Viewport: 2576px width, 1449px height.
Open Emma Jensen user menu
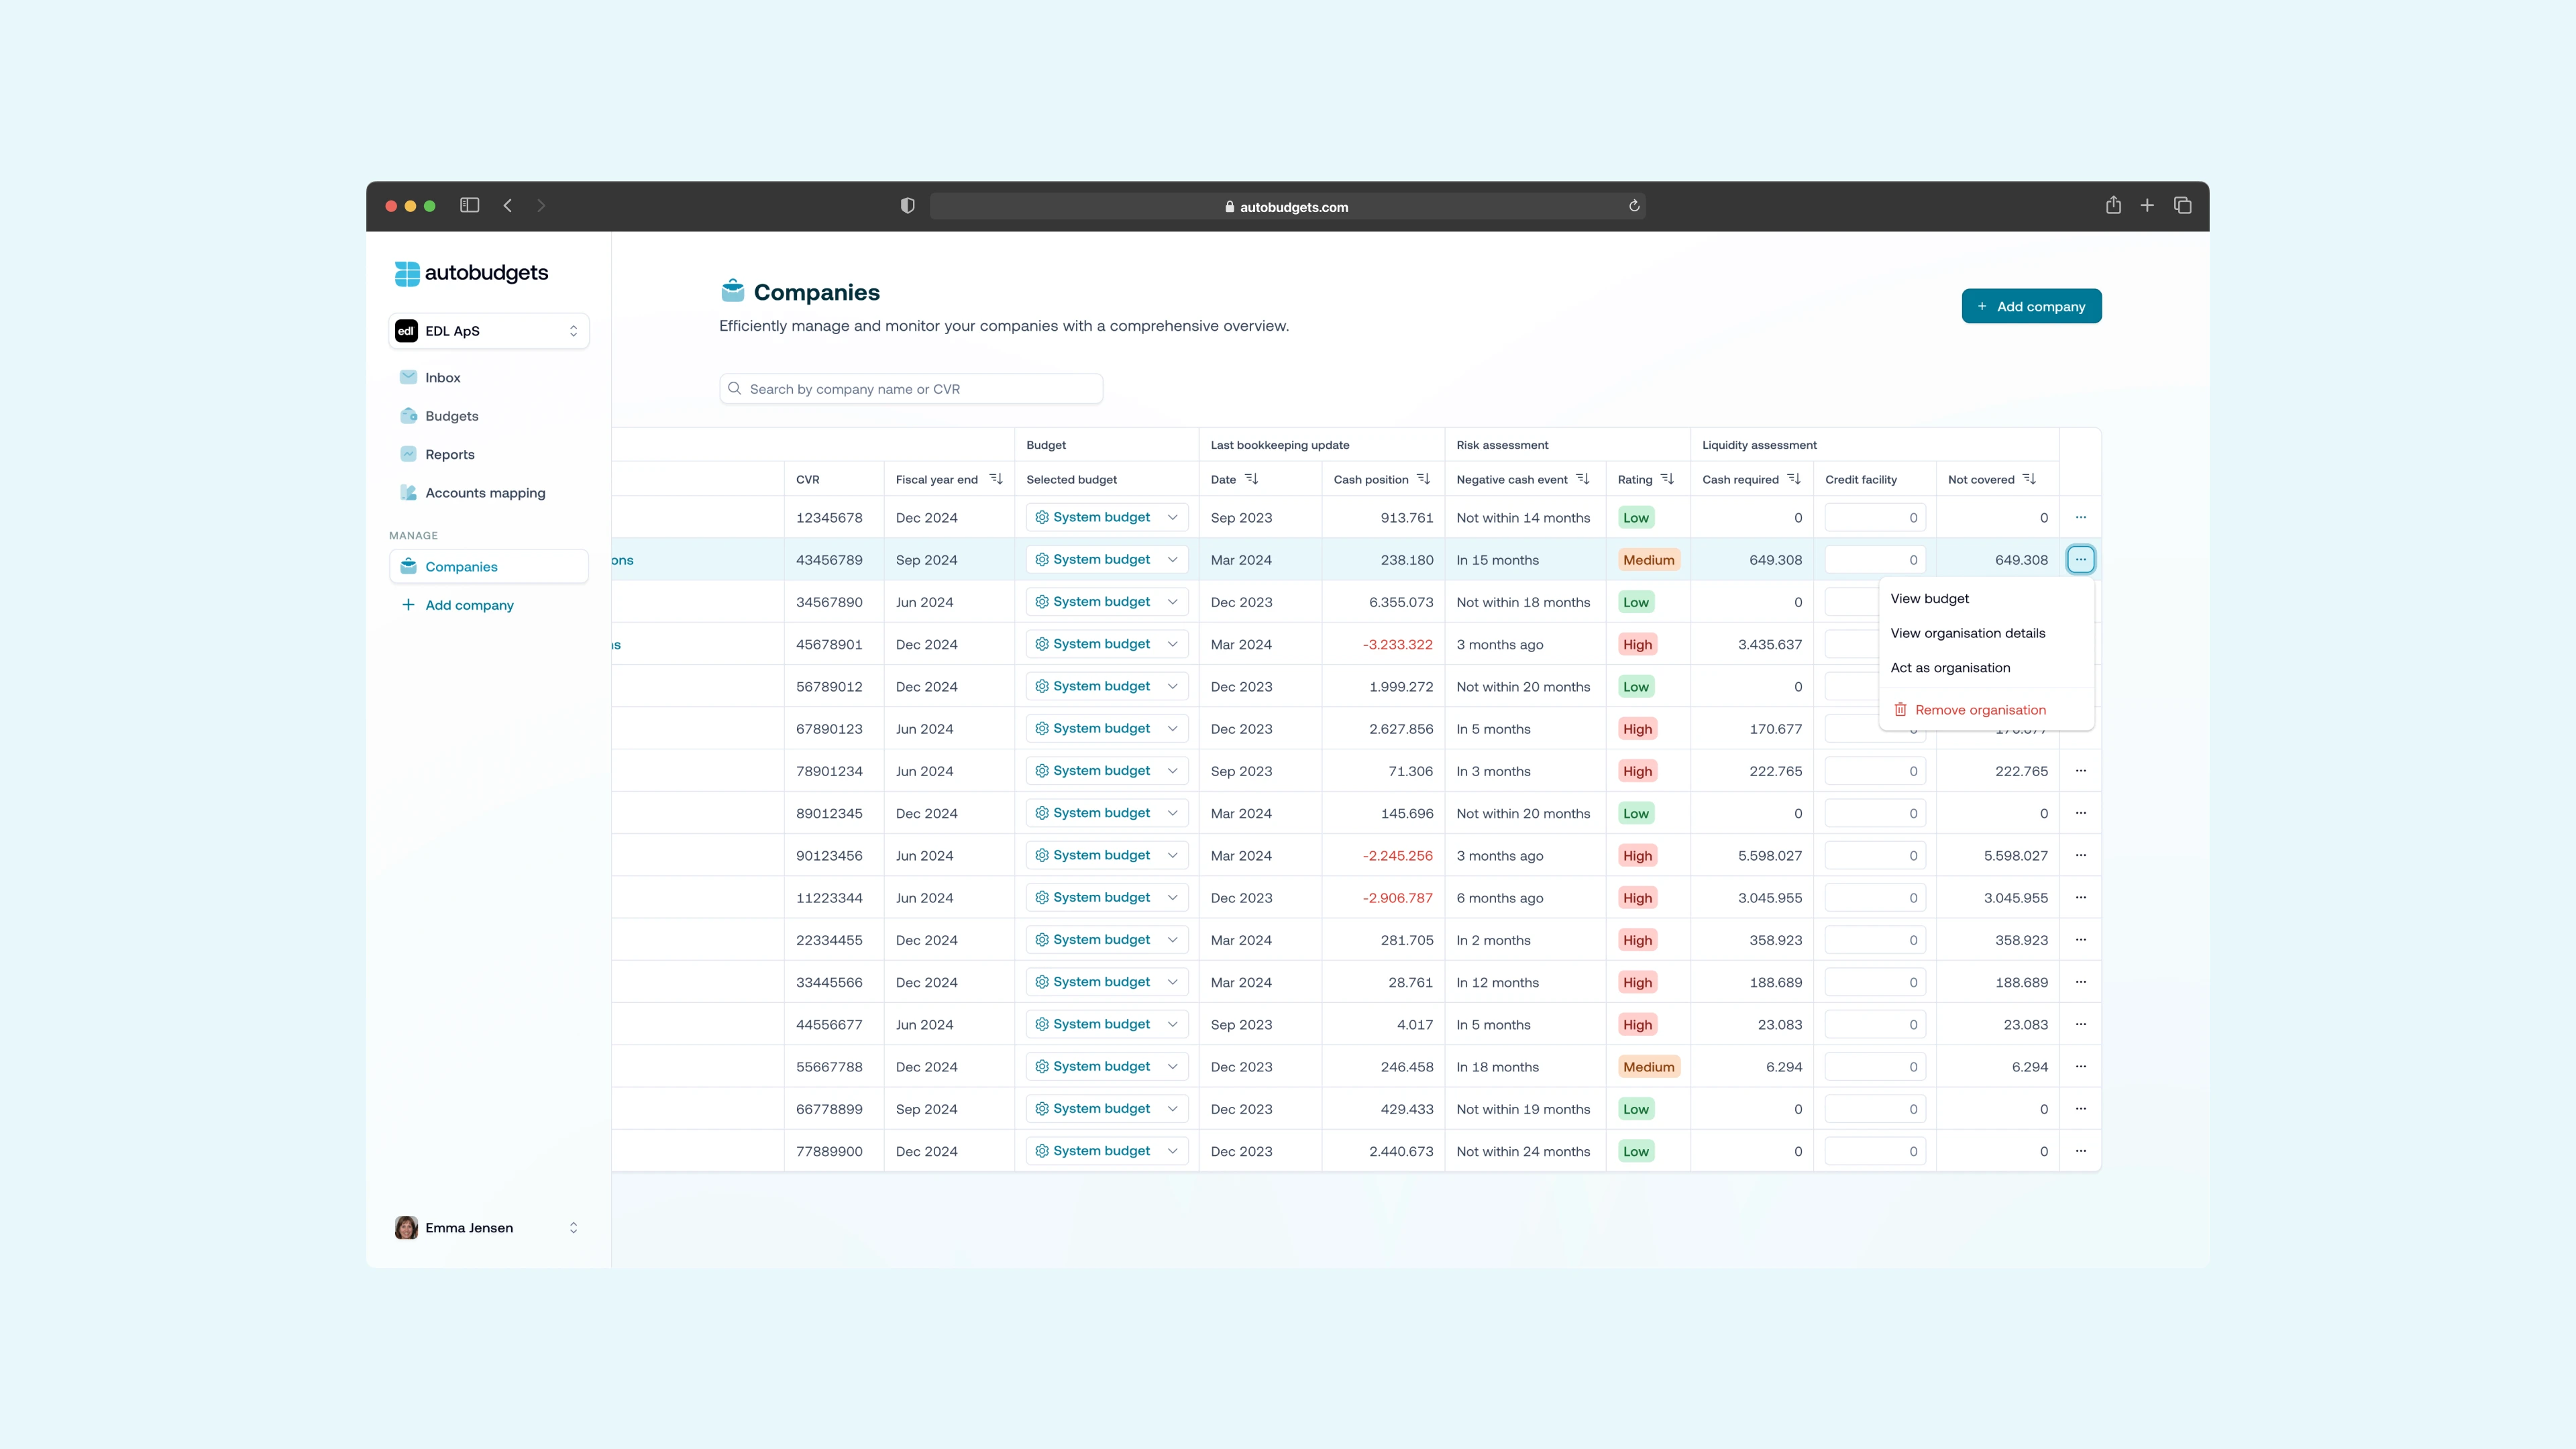click(x=489, y=1228)
